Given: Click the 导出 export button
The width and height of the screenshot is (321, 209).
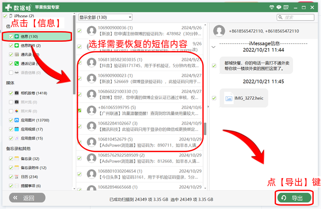Looking at the screenshot, I should (x=294, y=198).
